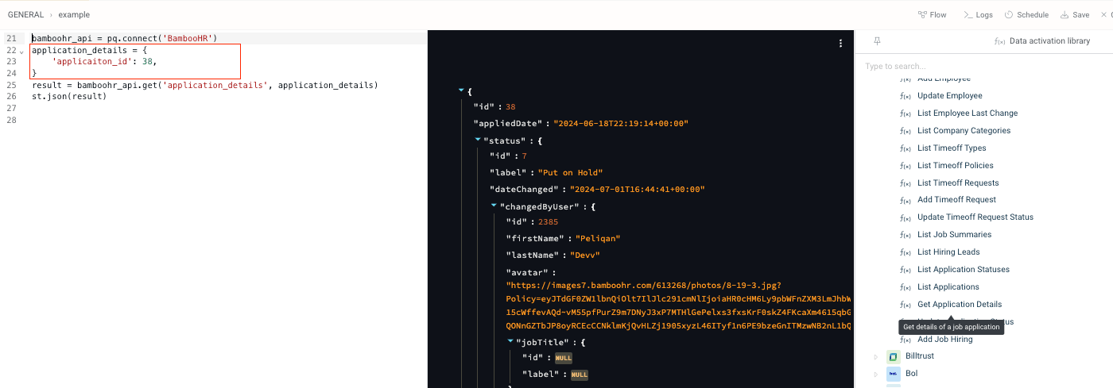Viewport: 1113px width, 388px height.
Task: Save the current script
Action: 1075,14
